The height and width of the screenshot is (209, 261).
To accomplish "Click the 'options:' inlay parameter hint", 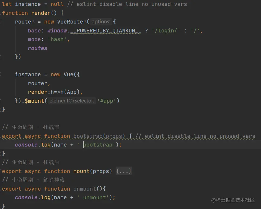I will click(101, 22).
